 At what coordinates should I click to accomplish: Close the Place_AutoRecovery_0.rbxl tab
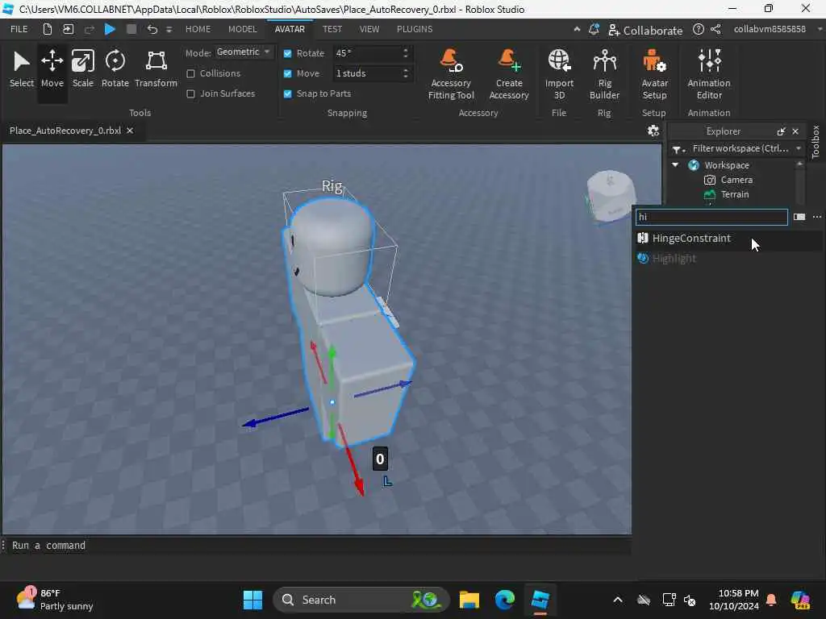tap(130, 131)
